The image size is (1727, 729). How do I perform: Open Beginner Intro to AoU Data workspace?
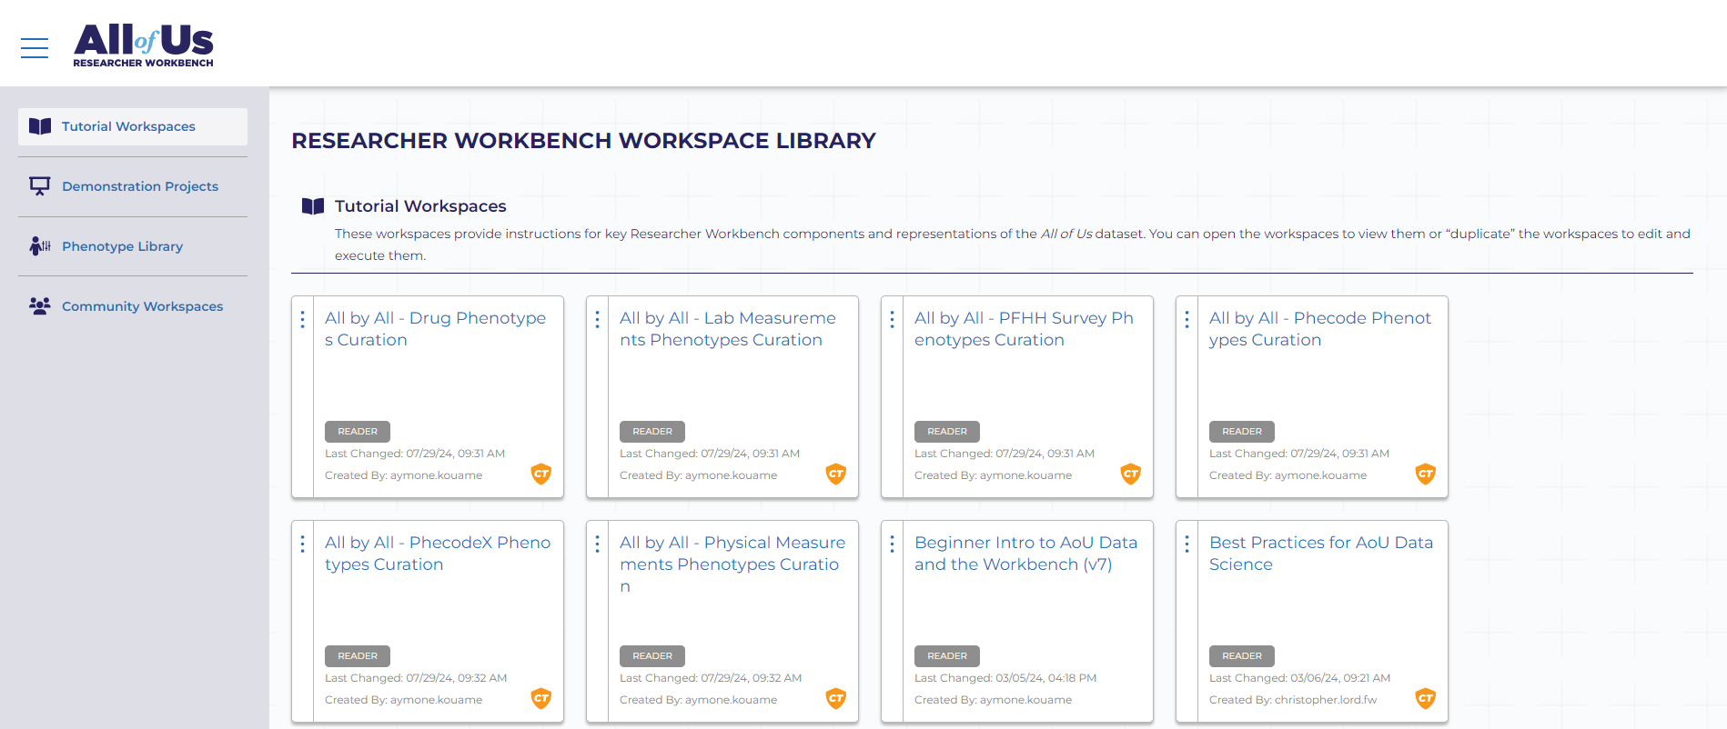[1025, 554]
